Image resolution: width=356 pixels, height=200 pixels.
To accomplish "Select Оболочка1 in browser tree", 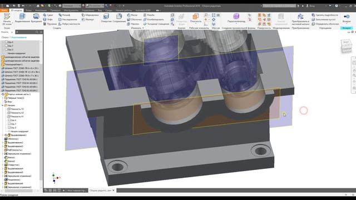I will coord(12,139).
